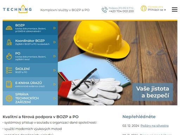Expand the Koordinátor BOZP arrow
Screen dimensions: 180x135
(x=54, y=42)
